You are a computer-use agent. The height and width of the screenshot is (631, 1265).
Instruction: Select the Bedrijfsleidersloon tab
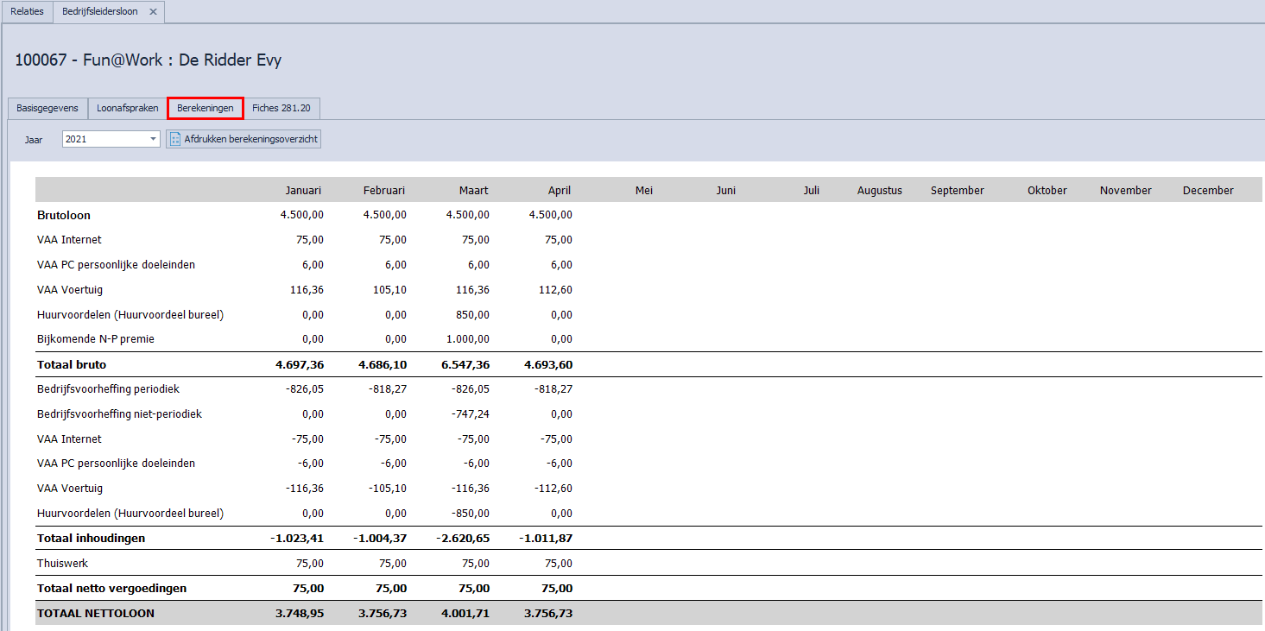point(99,12)
